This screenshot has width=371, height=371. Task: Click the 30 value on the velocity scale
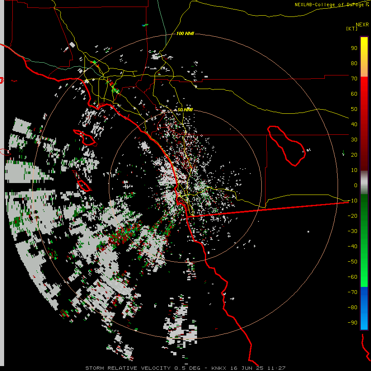[x=354, y=140]
